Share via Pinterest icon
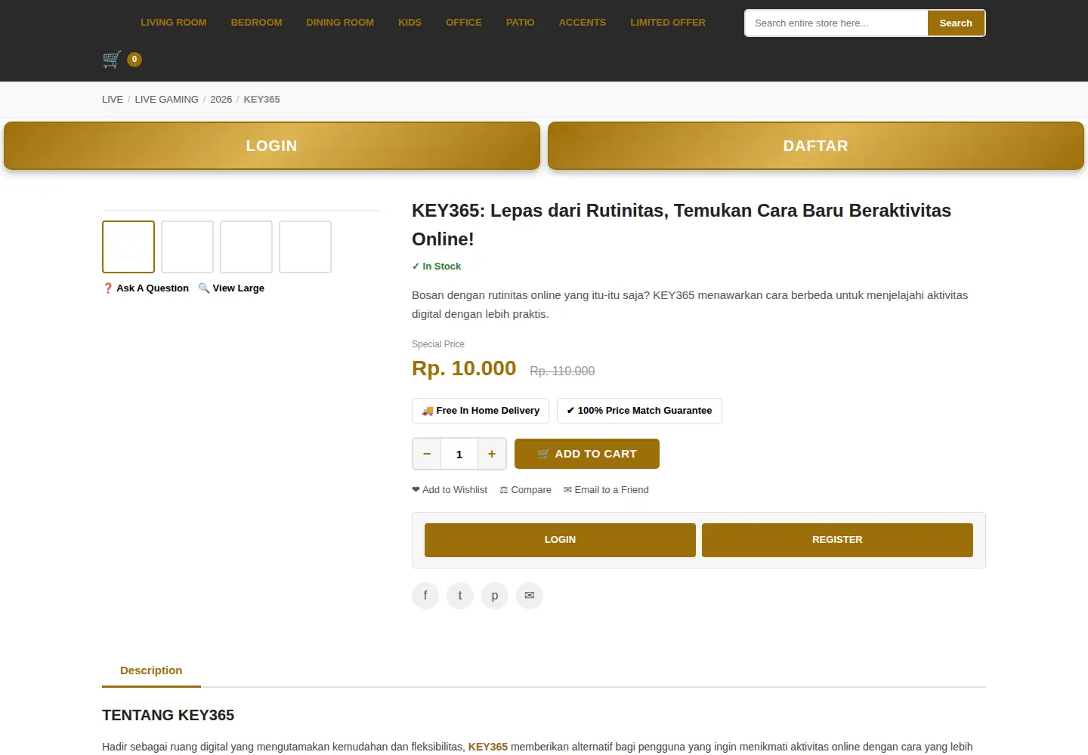 (x=495, y=596)
